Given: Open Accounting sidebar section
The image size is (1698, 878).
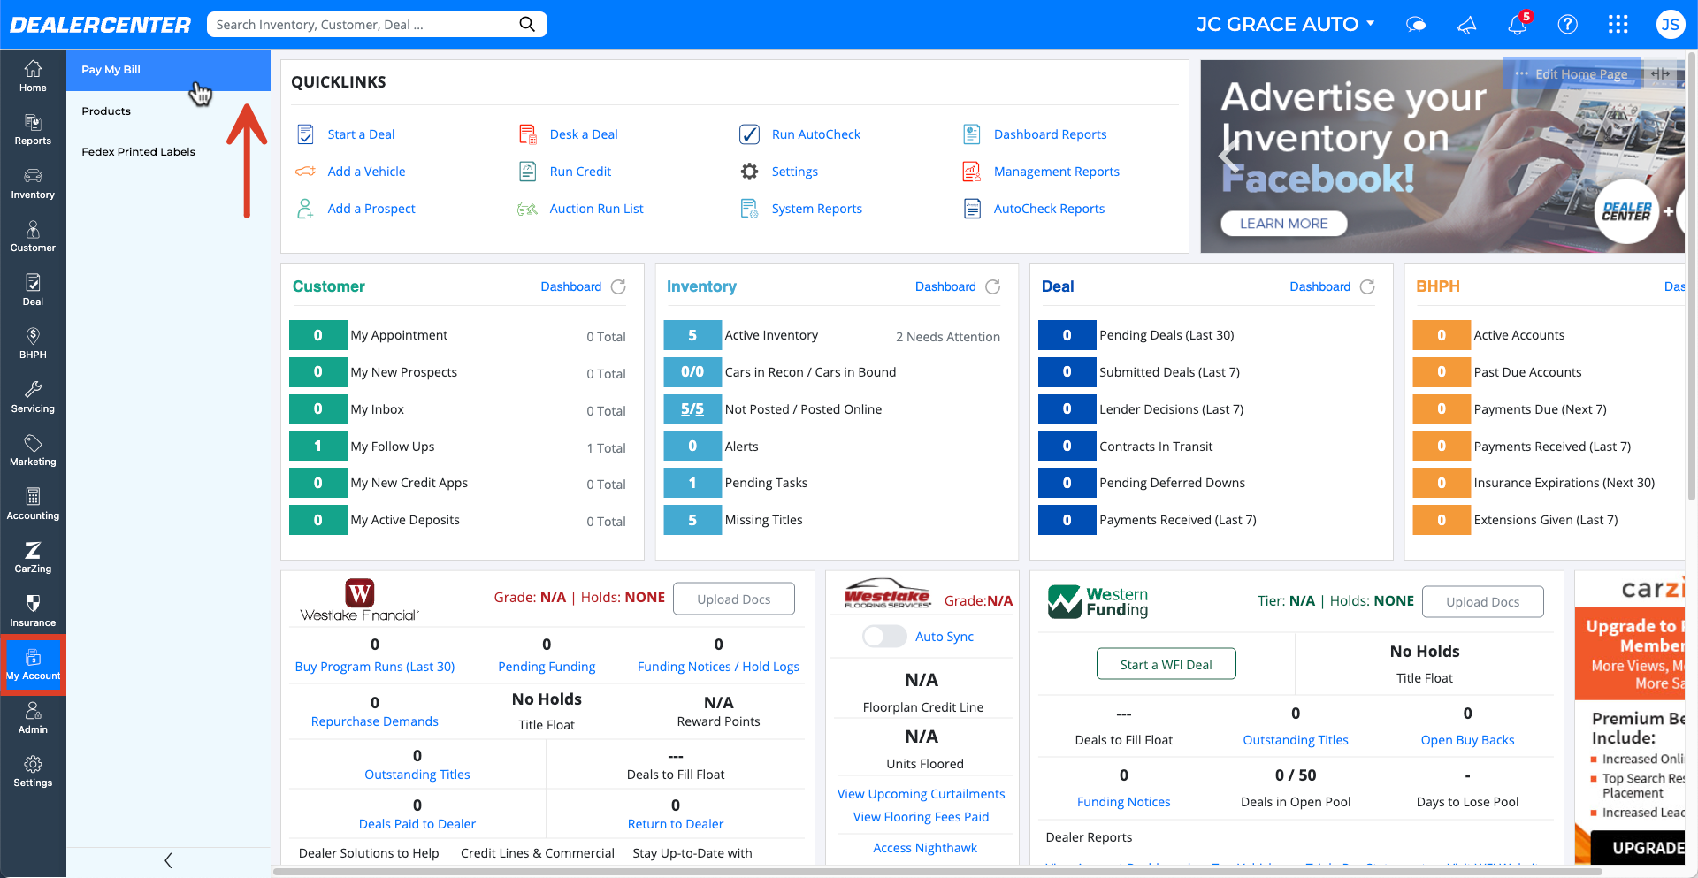Looking at the screenshot, I should pos(33,504).
